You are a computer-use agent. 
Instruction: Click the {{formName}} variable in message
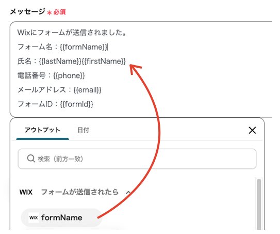click(84, 47)
